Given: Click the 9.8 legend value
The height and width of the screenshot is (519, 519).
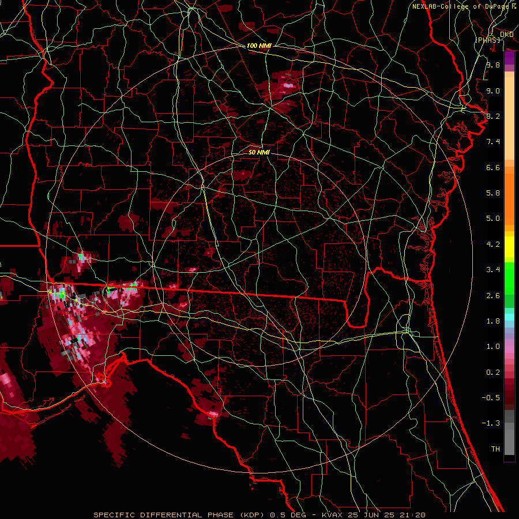Looking at the screenshot, I should 493,65.
